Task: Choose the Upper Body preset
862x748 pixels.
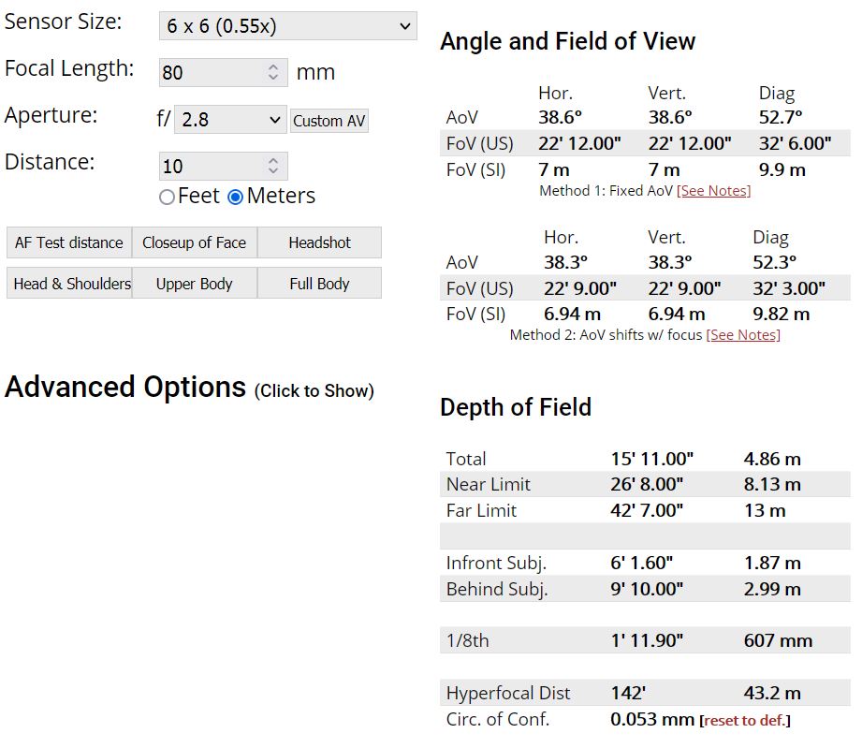Action: tap(194, 284)
